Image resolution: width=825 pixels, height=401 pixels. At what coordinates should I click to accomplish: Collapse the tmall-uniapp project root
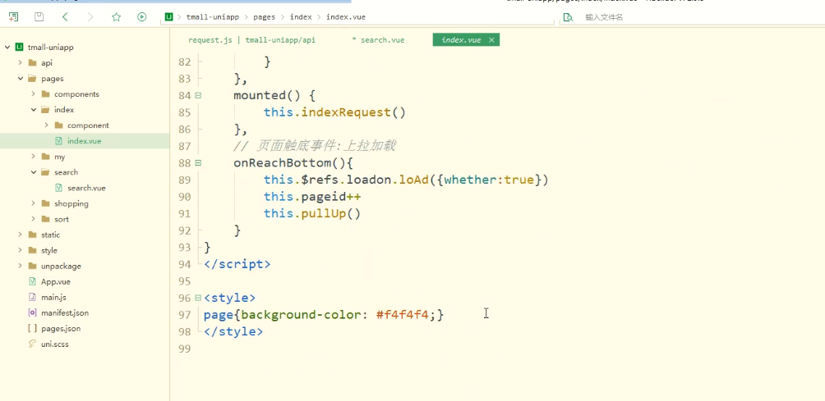click(7, 48)
